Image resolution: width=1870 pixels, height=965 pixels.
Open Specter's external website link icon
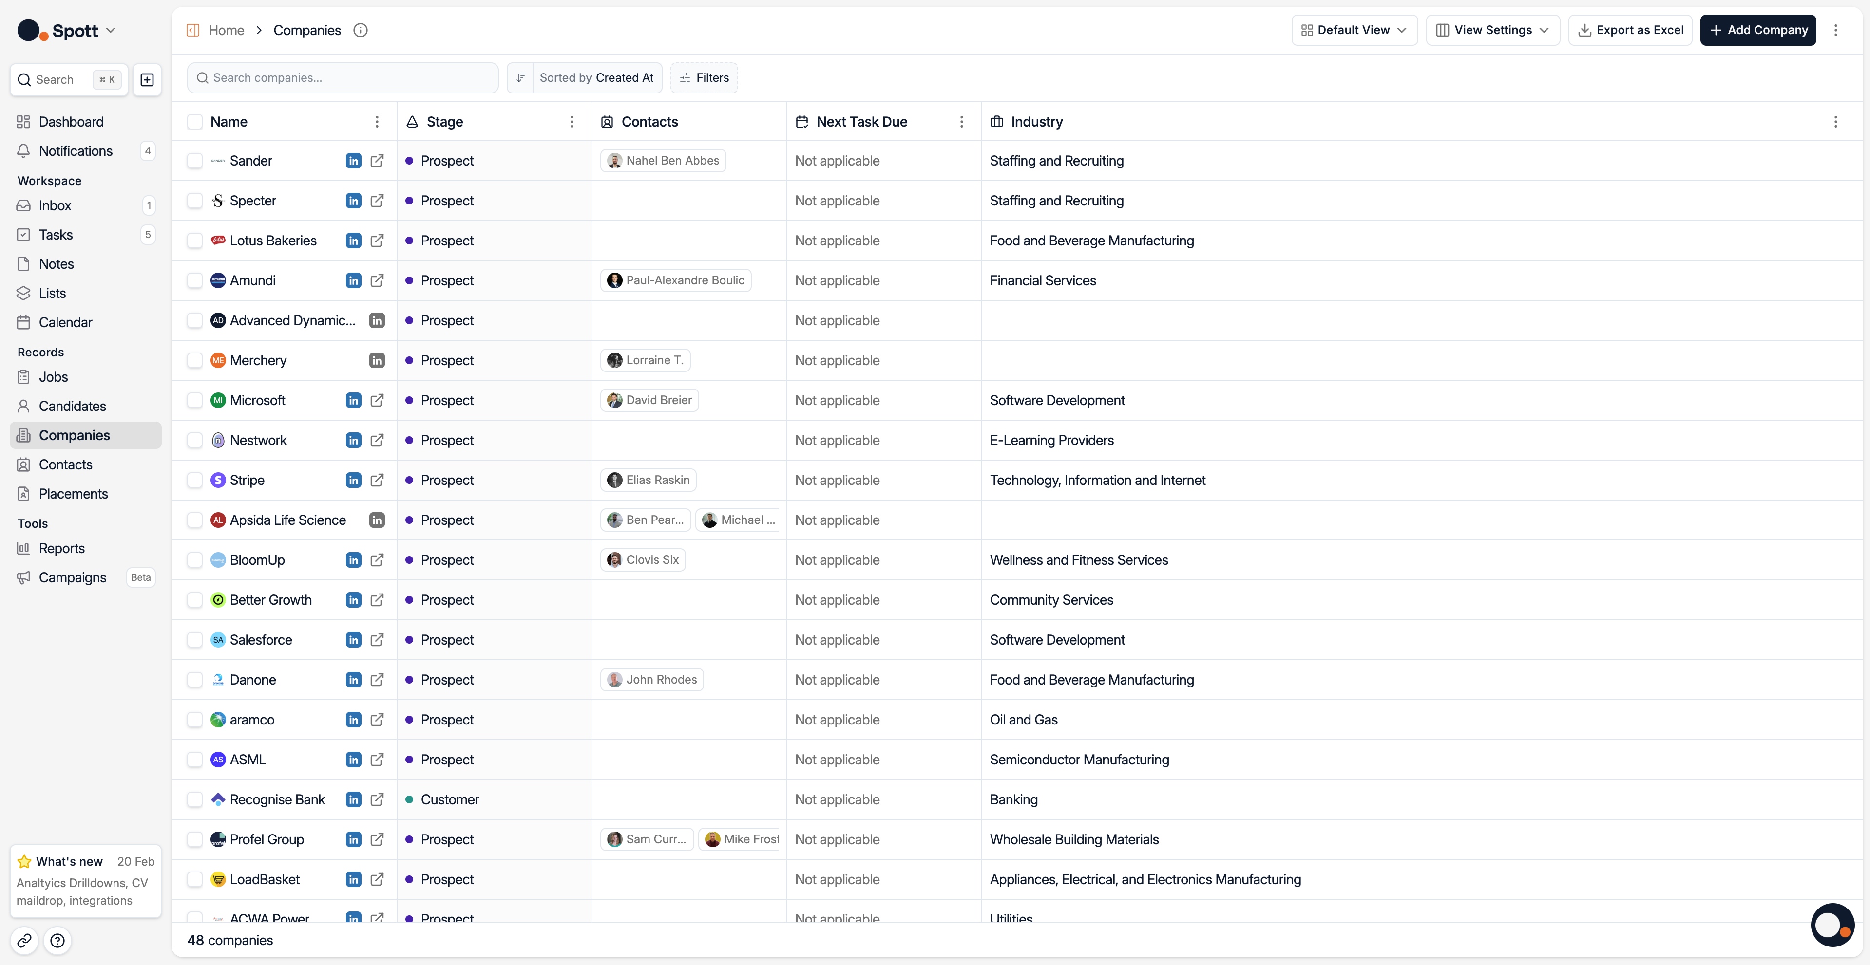click(x=377, y=201)
